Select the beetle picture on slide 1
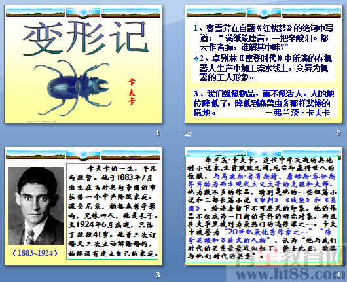 point(73,87)
